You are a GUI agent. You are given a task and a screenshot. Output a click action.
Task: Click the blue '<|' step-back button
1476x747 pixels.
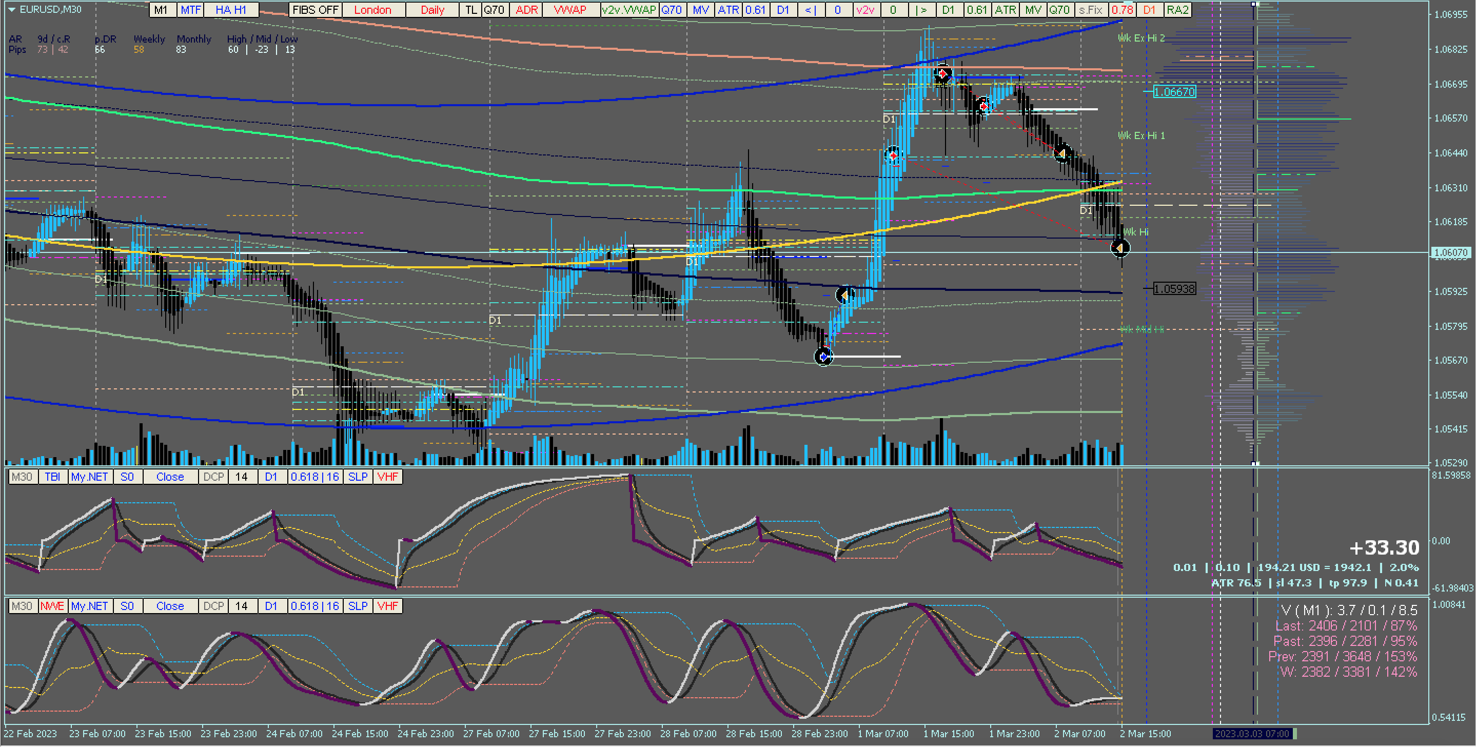[x=810, y=10]
